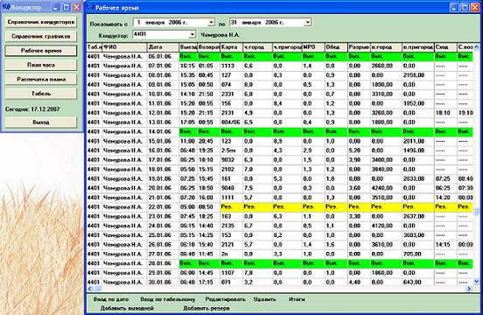Click Карта cell 1107
This screenshot has width=483, height=315.
tap(231, 273)
